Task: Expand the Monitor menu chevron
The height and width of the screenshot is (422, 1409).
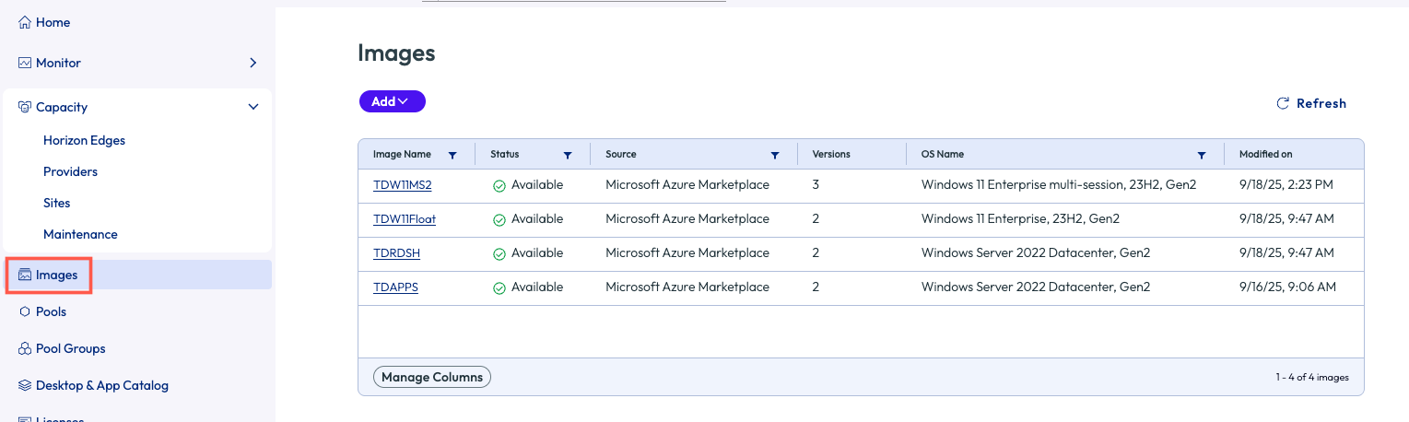Action: point(253,63)
